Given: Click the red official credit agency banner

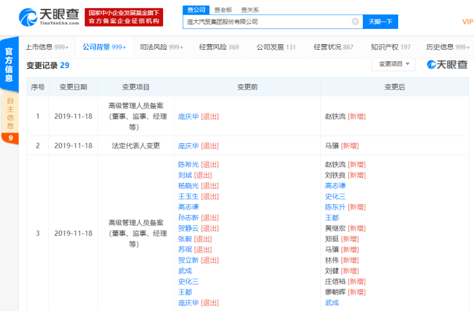Looking at the screenshot, I should click(x=125, y=18).
